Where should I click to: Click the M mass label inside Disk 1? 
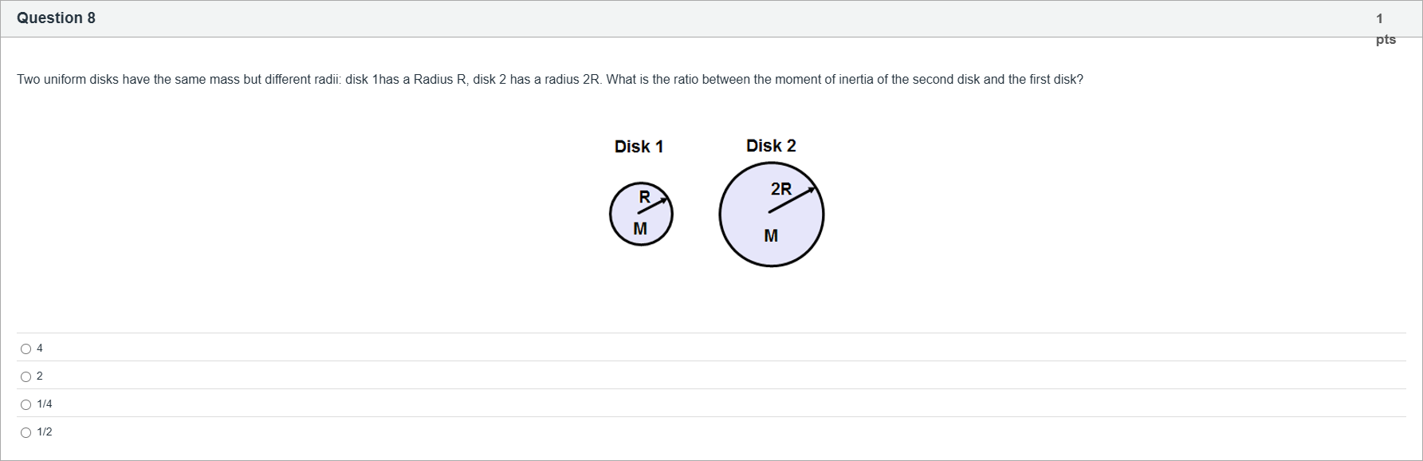click(639, 229)
